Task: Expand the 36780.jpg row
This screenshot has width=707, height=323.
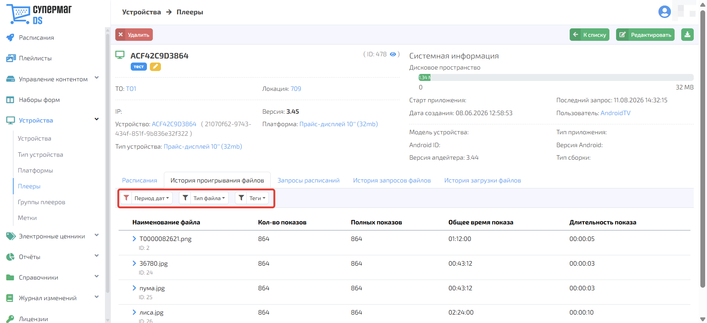Action: (134, 263)
